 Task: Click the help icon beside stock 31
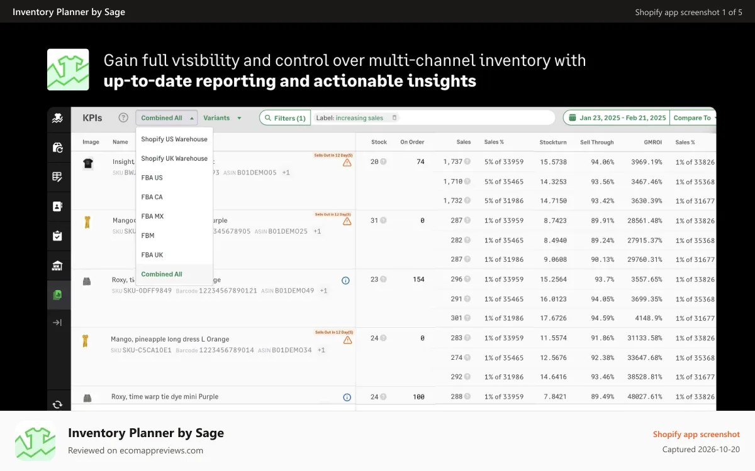[x=383, y=220]
